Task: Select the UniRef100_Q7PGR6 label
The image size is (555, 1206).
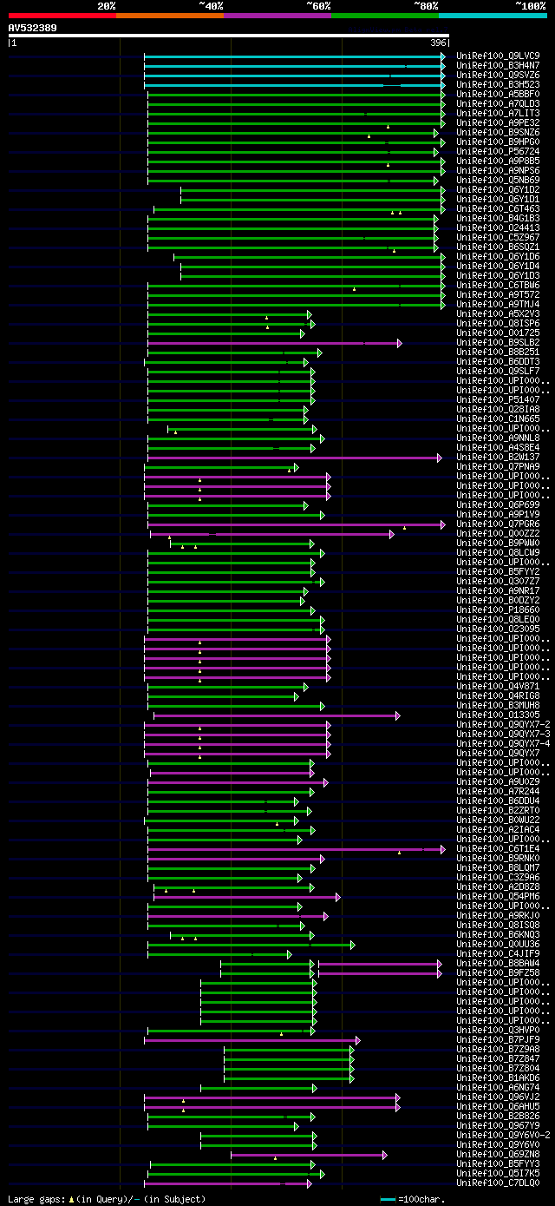Action: pyautogui.click(x=498, y=524)
